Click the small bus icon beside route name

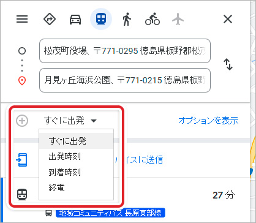pos(48,213)
